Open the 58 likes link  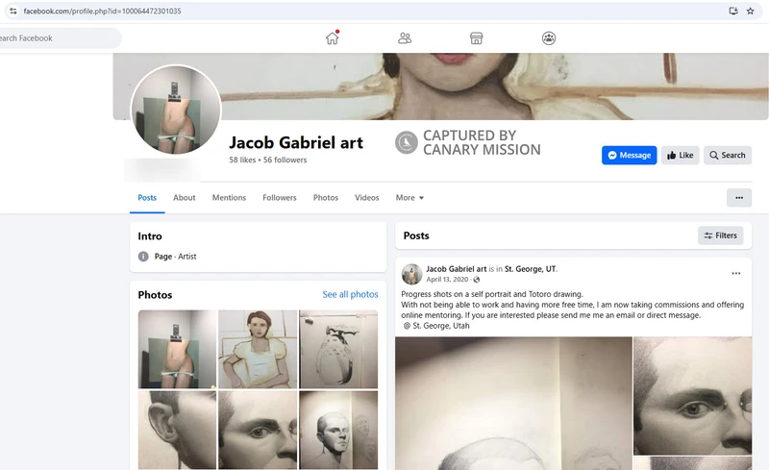[242, 160]
